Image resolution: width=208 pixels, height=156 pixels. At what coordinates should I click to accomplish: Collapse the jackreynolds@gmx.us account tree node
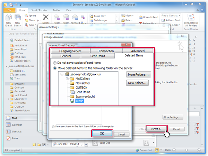(62, 74)
